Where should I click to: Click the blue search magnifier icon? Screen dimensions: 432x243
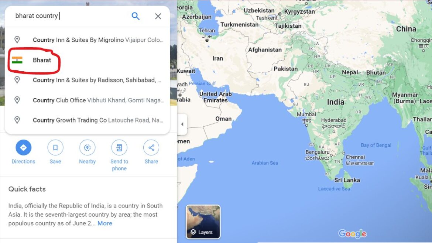(135, 16)
